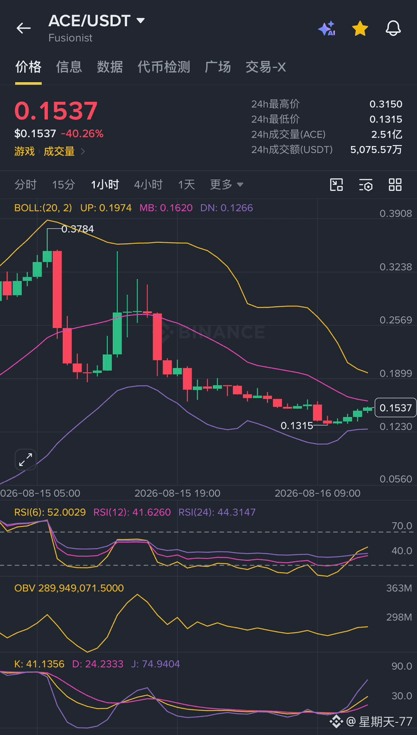Screen dimensions: 417x735
Task: Tap the current price tag 0.1537 on axis
Action: [x=395, y=408]
